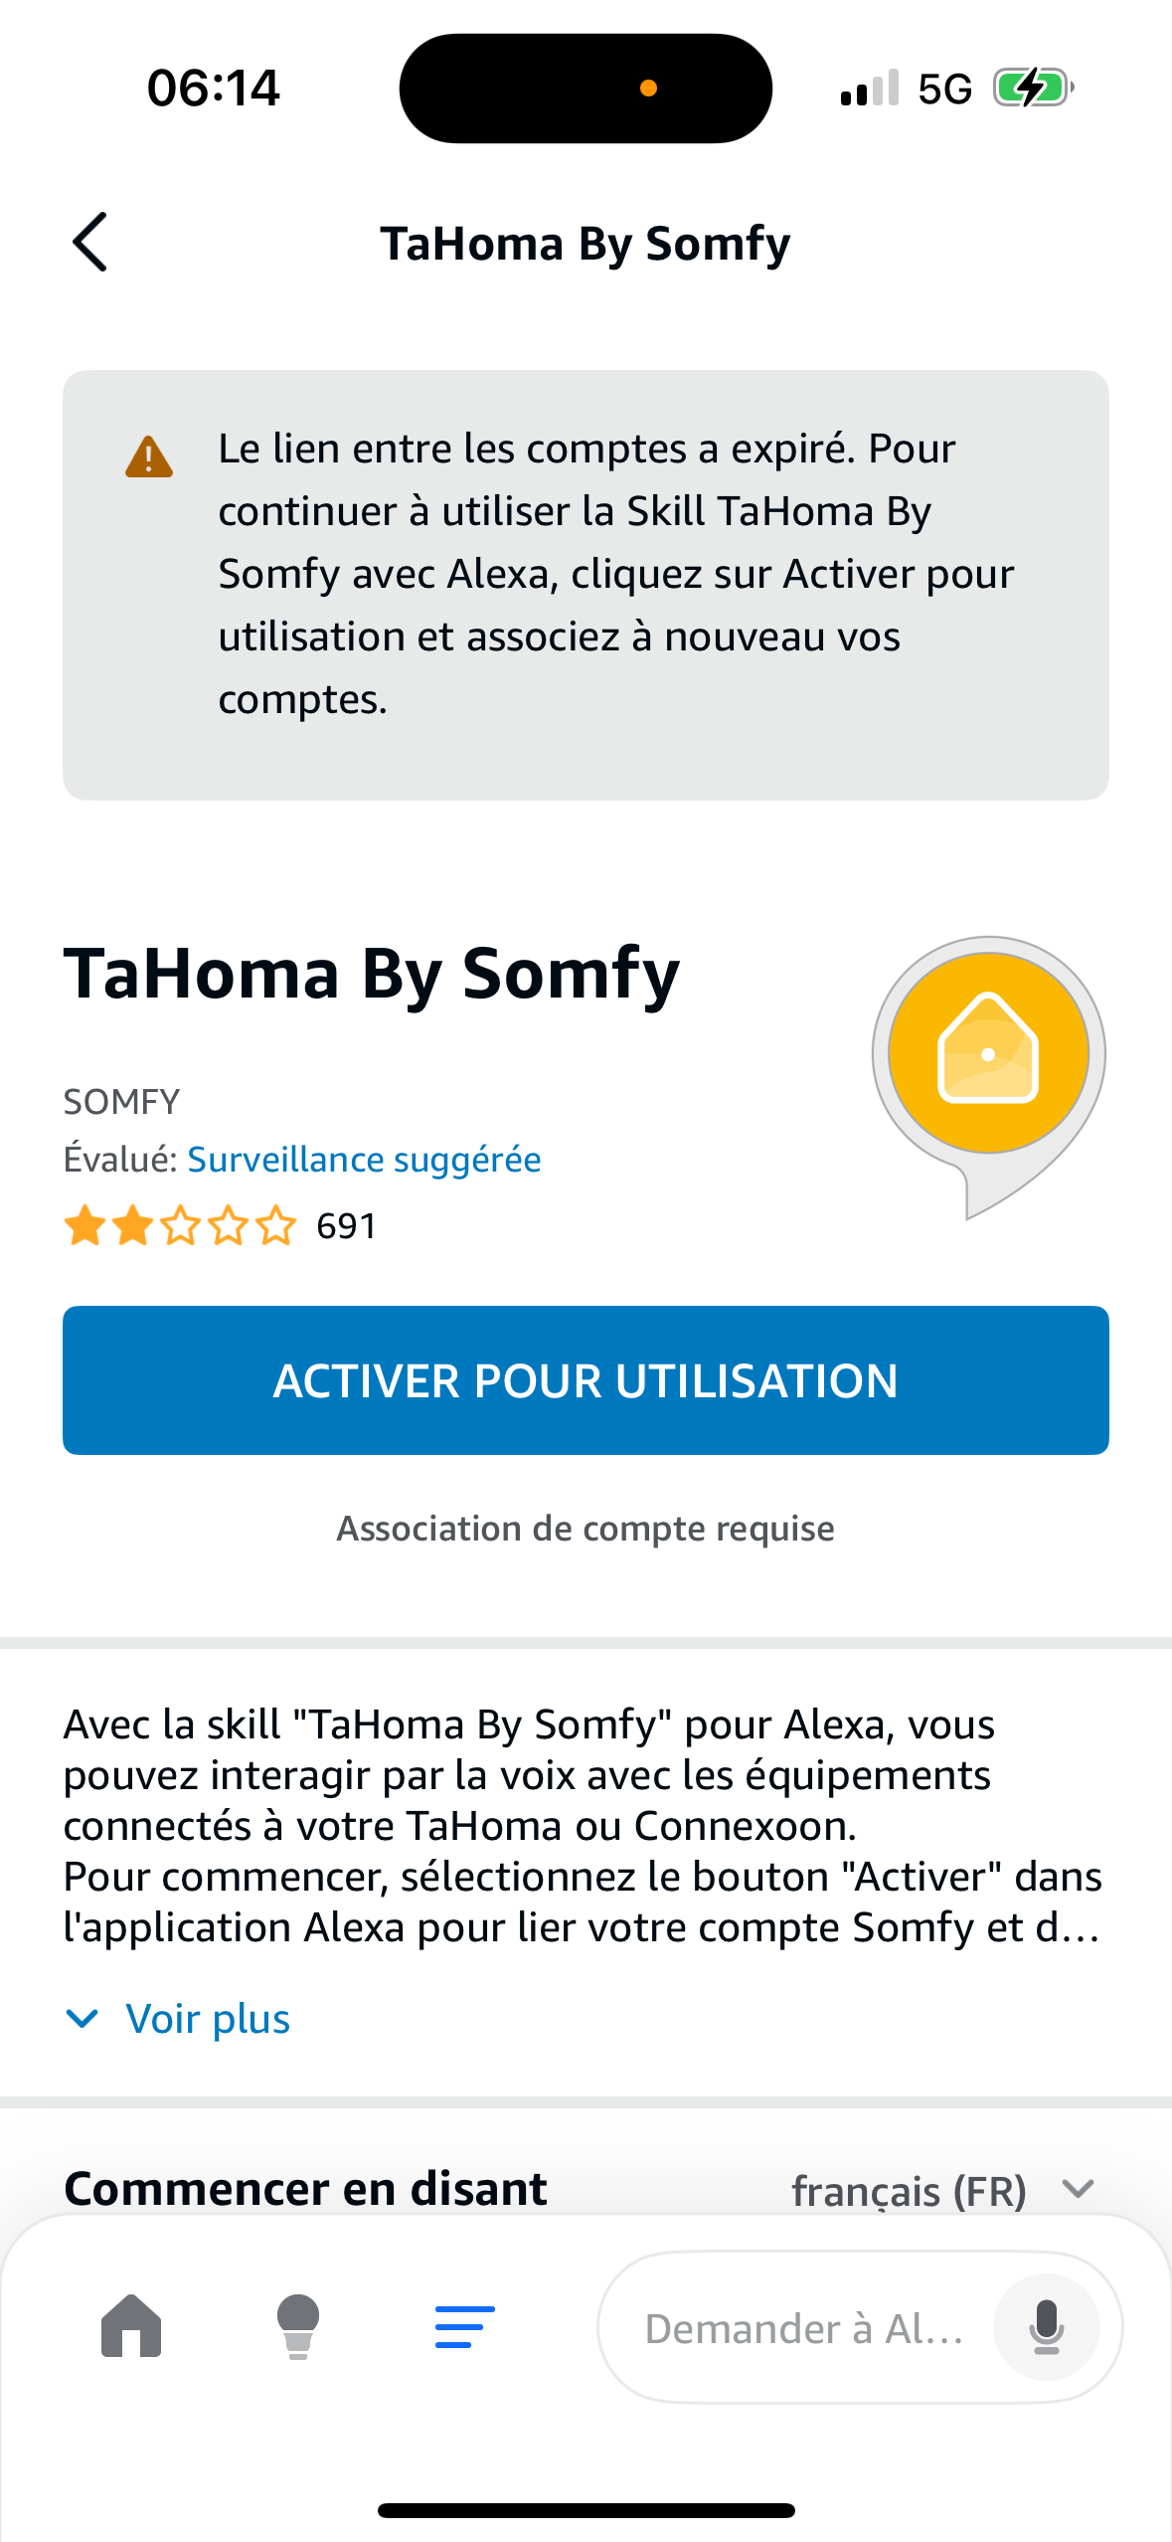
Task: Tap the skill description paragraph
Action: point(585,1826)
